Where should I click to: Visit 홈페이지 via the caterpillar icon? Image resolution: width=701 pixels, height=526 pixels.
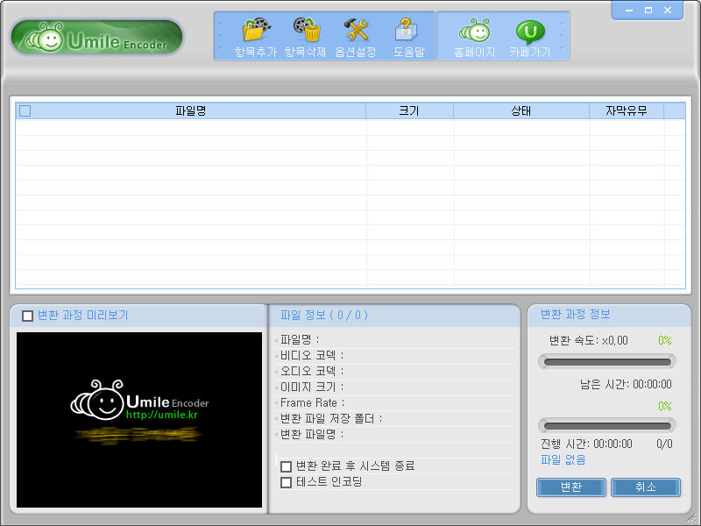(474, 31)
